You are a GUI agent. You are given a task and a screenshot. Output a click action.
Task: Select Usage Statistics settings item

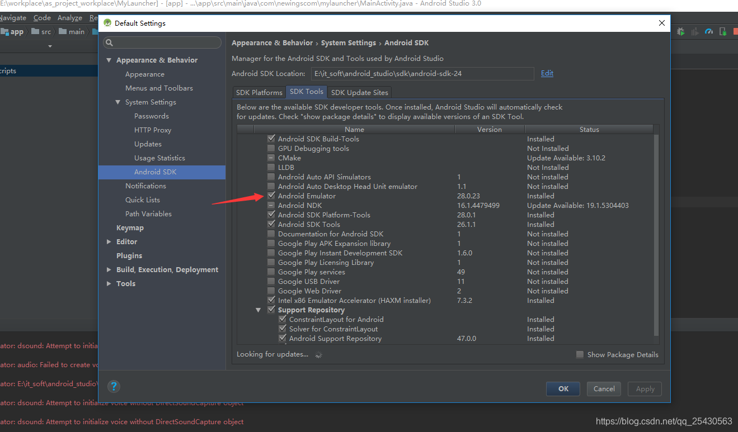[159, 158]
